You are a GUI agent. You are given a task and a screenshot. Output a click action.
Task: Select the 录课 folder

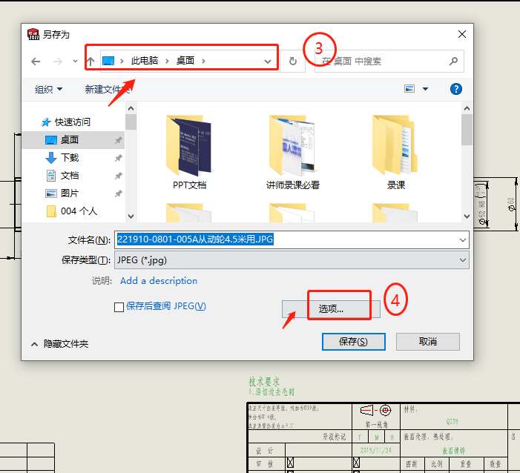(396, 153)
